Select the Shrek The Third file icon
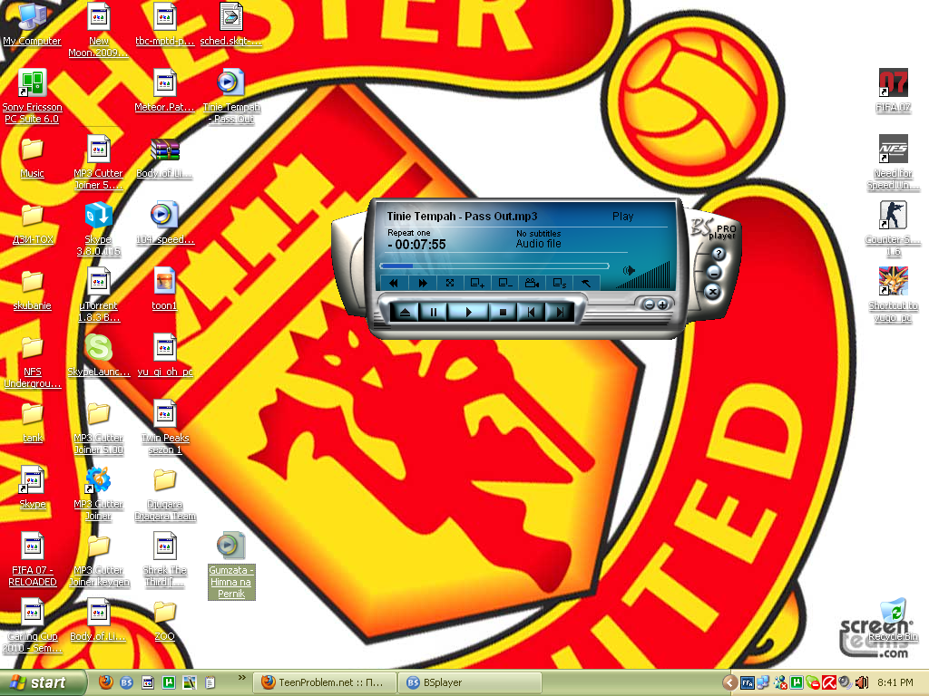Image resolution: width=929 pixels, height=696 pixels. pos(165,560)
